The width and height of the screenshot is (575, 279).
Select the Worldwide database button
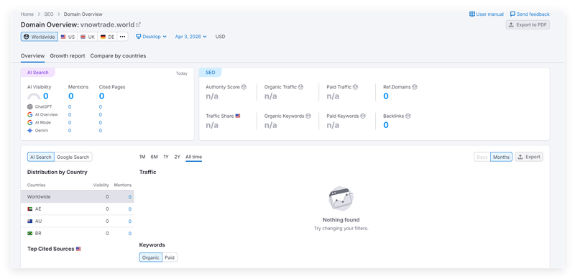pyautogui.click(x=40, y=37)
